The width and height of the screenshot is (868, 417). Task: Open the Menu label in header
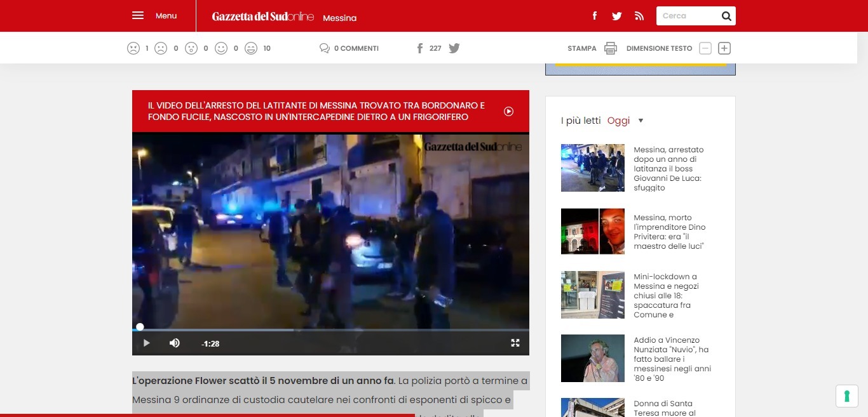pyautogui.click(x=166, y=16)
